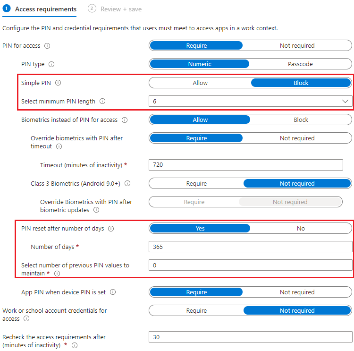This screenshot has height=351, width=354.
Task: Block Biometrics instead of PIN for access
Action: (x=301, y=120)
